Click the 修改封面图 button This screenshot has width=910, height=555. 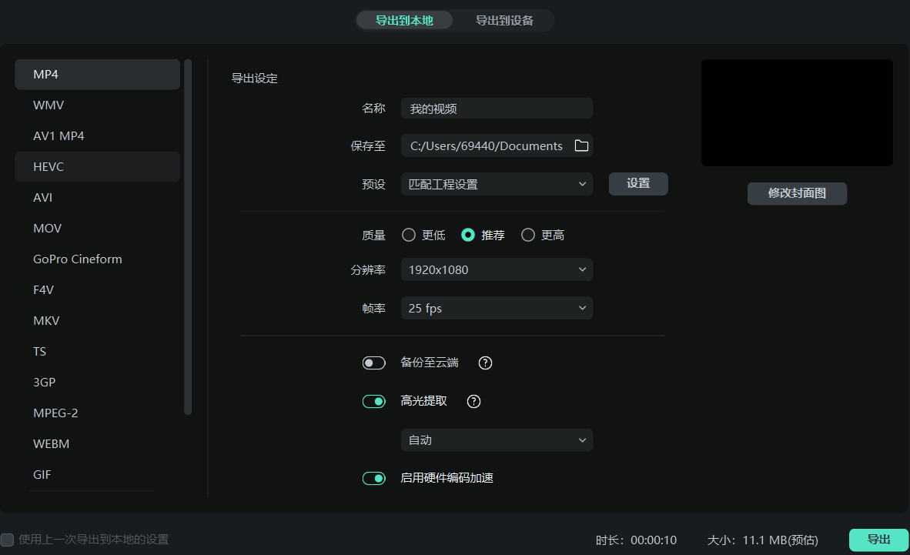pyautogui.click(x=797, y=193)
